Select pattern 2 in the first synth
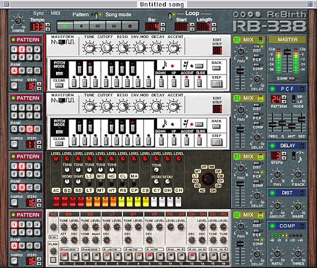The image size is (317, 268). click(22, 49)
